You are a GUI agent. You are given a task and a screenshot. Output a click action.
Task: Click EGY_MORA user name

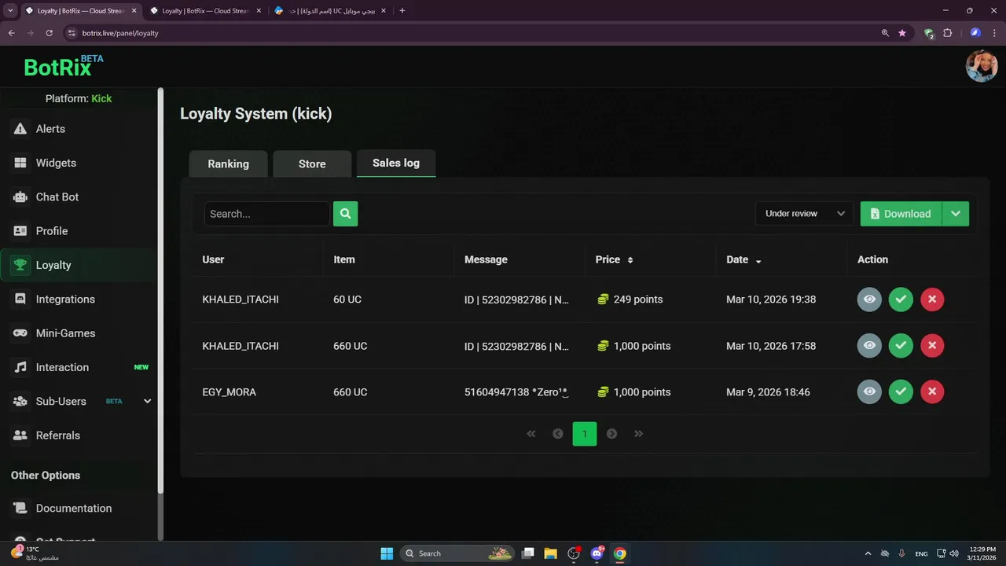click(x=229, y=392)
